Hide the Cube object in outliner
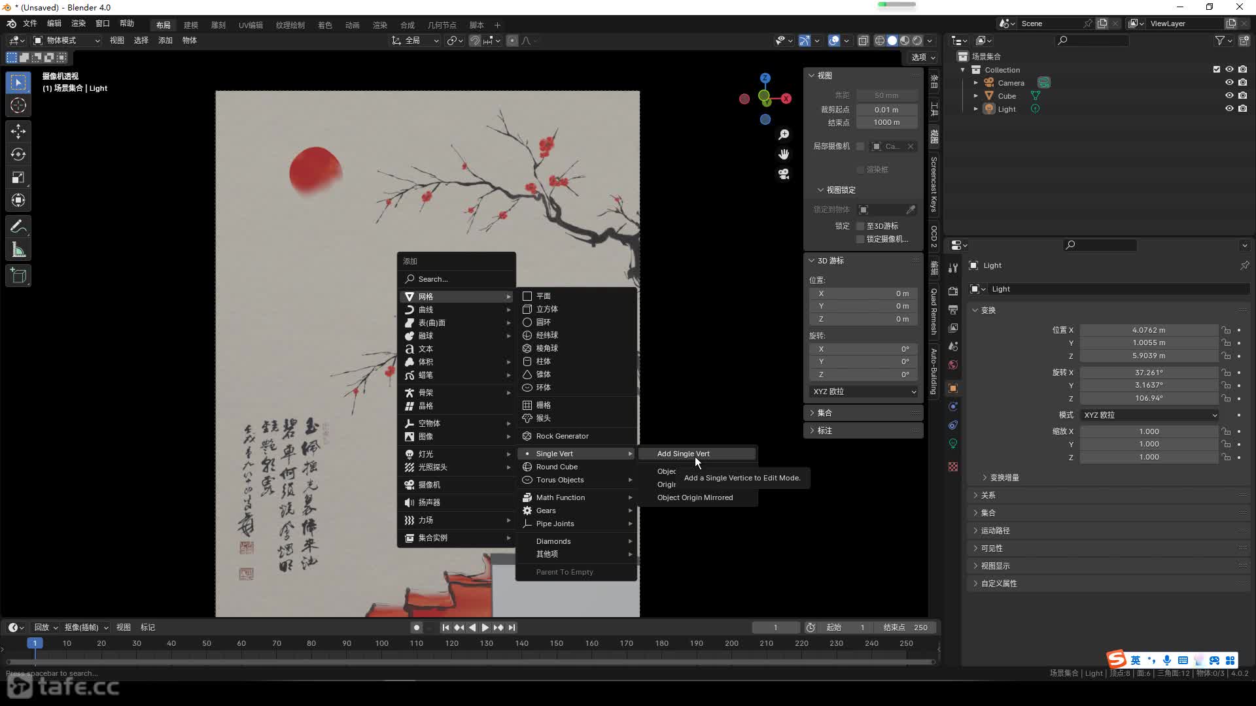The width and height of the screenshot is (1256, 706). pos(1229,95)
